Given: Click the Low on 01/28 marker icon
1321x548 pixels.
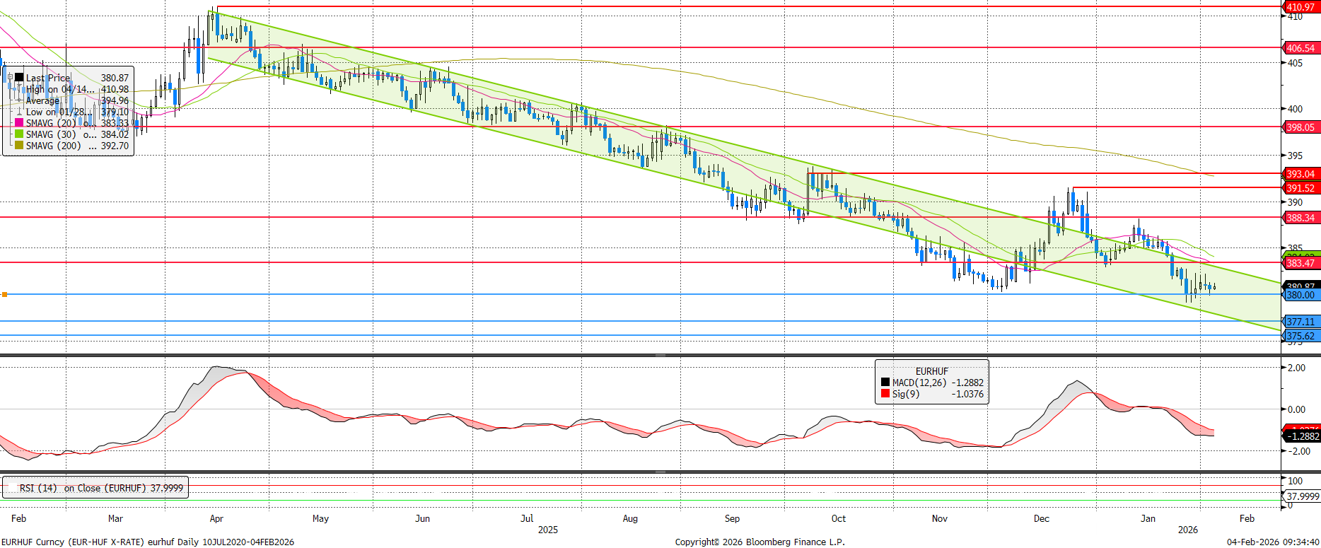Looking at the screenshot, I should [x=19, y=112].
